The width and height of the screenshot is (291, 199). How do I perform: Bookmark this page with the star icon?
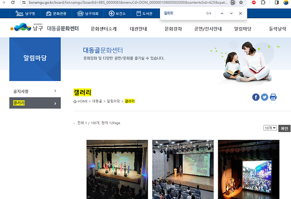click(241, 3)
